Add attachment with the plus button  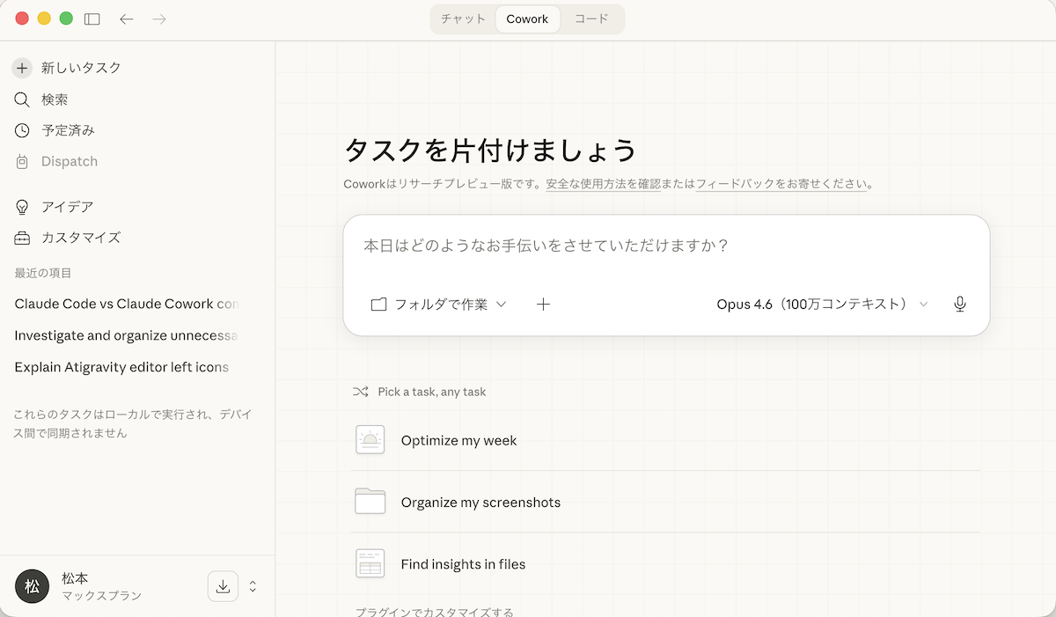coord(543,305)
